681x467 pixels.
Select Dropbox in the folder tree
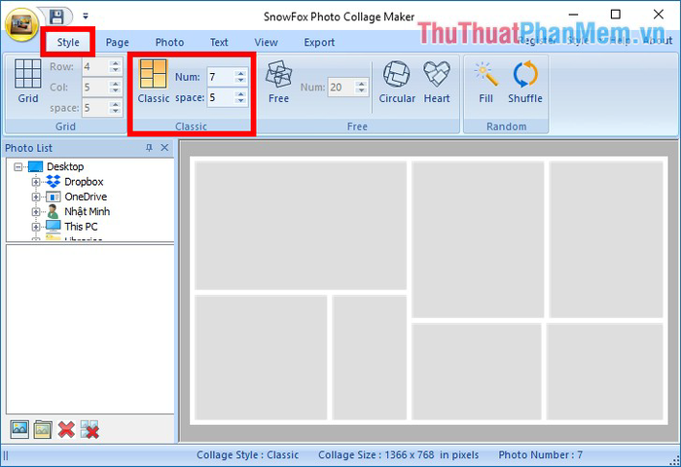84,182
